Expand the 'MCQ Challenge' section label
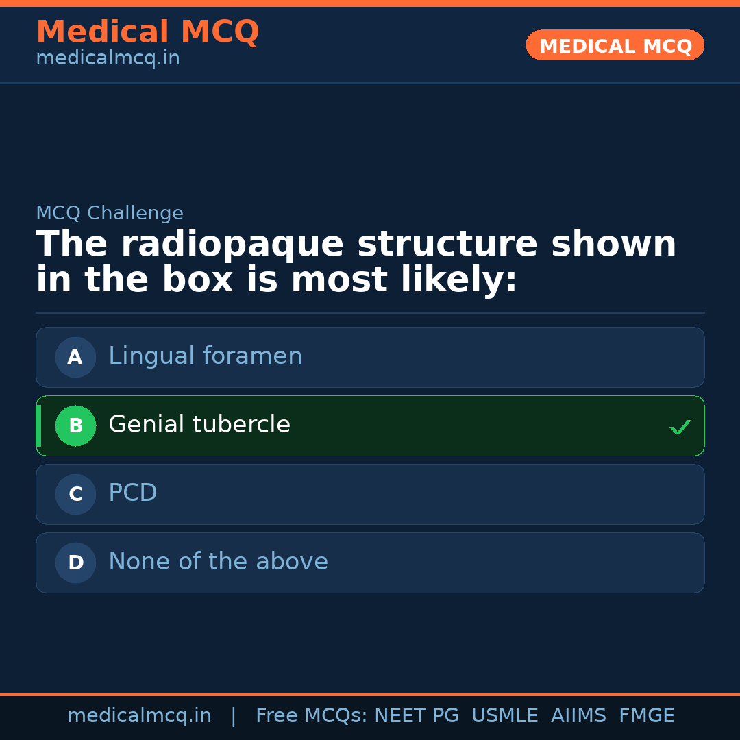Image resolution: width=740 pixels, height=740 pixels. (110, 213)
